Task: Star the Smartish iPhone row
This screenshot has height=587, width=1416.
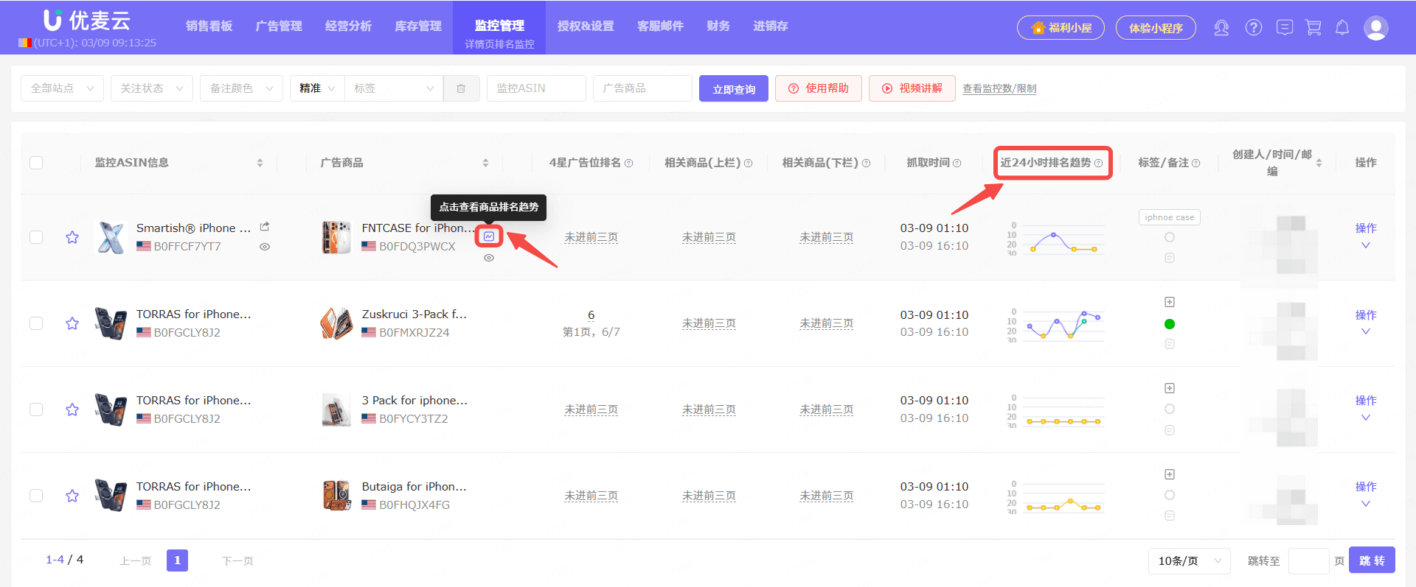Action: click(72, 237)
